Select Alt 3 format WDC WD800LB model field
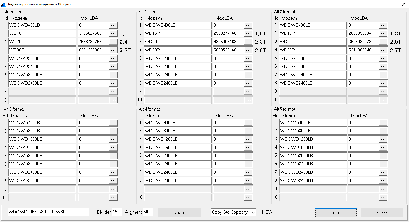 click(42, 131)
